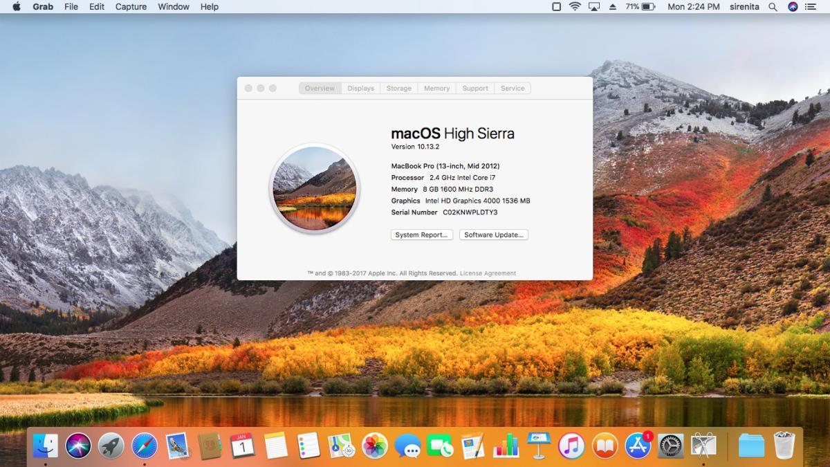The image size is (830, 467).
Task: Switch to the Displays tab
Action: tap(360, 89)
